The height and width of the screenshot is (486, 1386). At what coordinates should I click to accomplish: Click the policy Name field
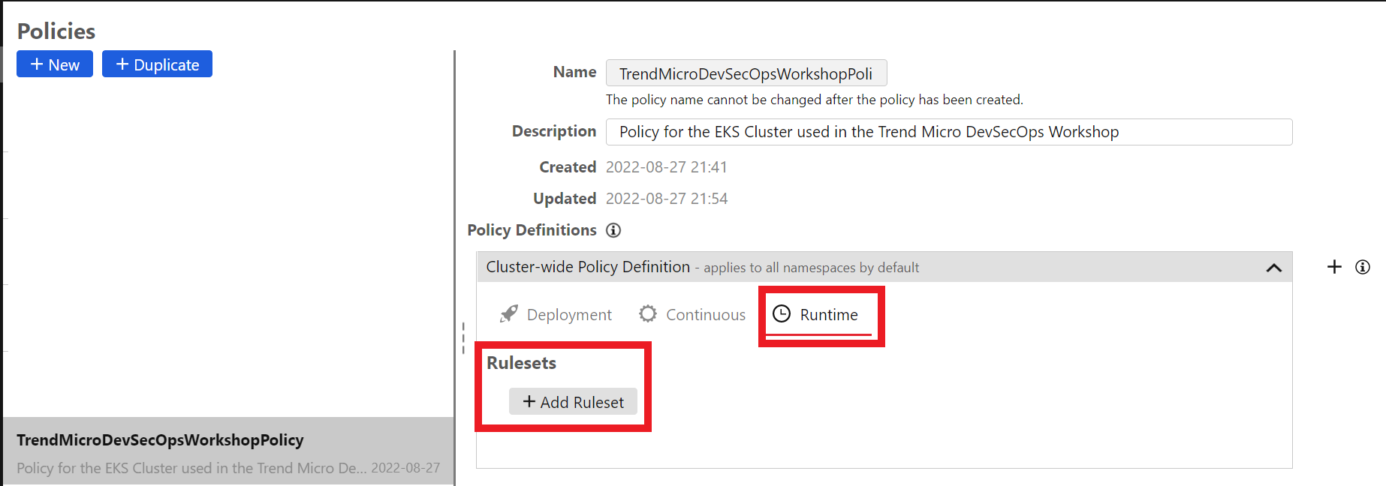746,73
